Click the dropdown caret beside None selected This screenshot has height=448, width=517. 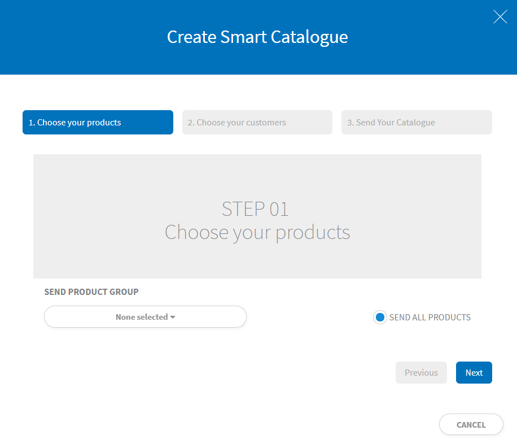point(173,317)
